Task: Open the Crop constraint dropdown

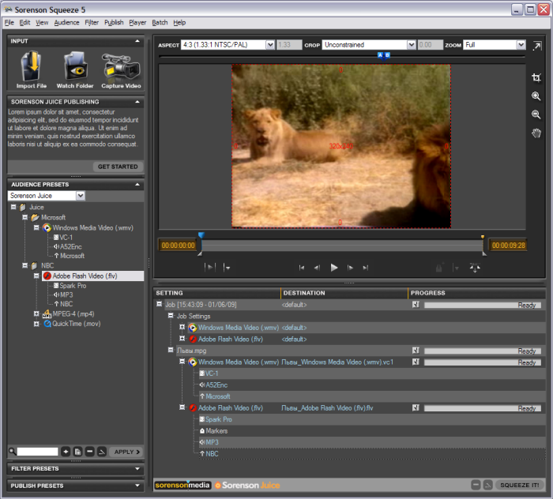Action: click(412, 45)
